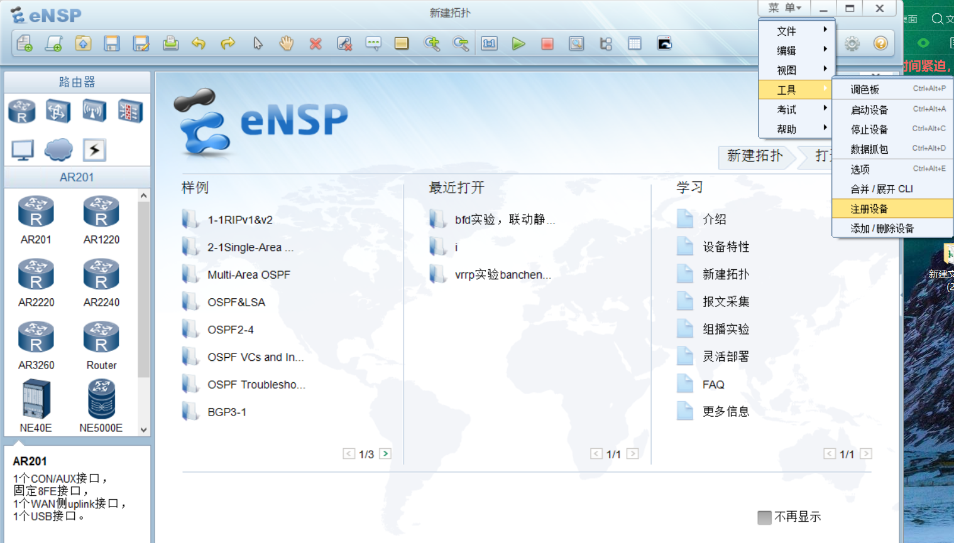Select the PC terminal device icon
Image resolution: width=954 pixels, height=543 pixels.
tap(21, 149)
